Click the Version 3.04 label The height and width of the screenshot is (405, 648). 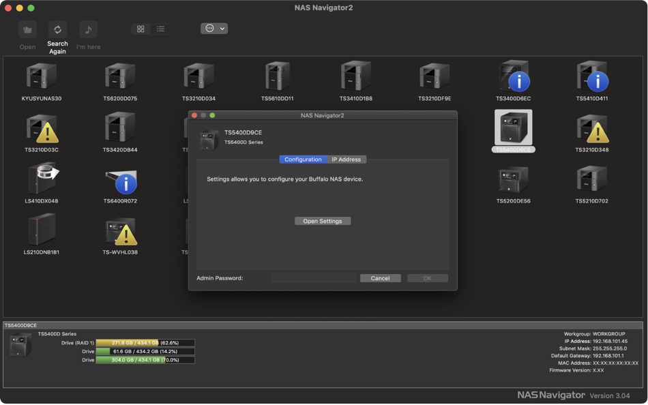pos(610,396)
